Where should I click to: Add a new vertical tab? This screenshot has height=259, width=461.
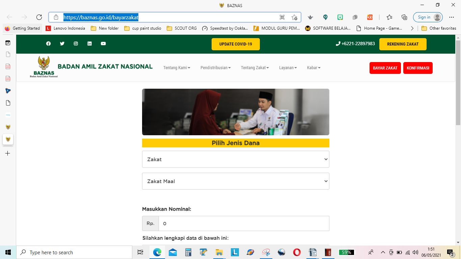(8, 153)
